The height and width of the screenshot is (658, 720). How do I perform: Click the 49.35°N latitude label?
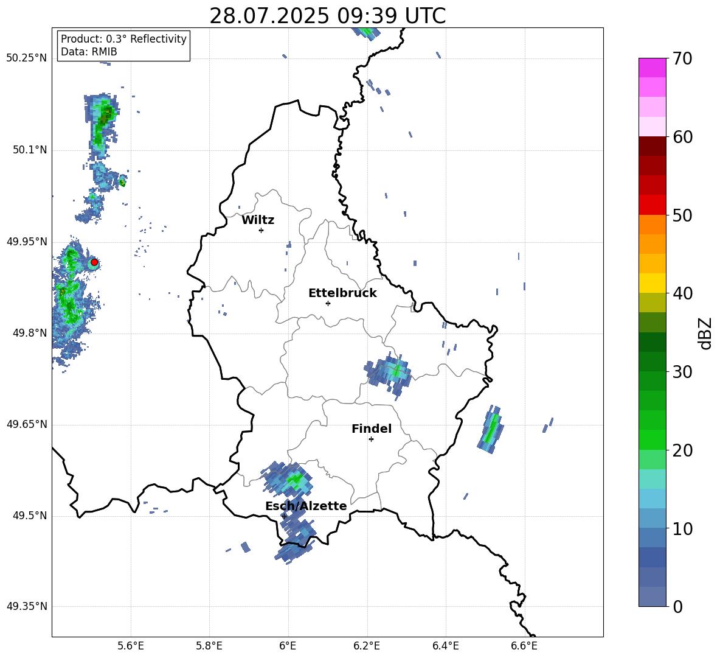[27, 606]
